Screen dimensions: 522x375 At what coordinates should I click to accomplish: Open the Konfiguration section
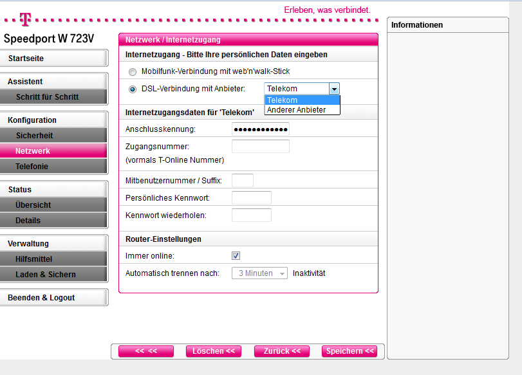(x=54, y=120)
